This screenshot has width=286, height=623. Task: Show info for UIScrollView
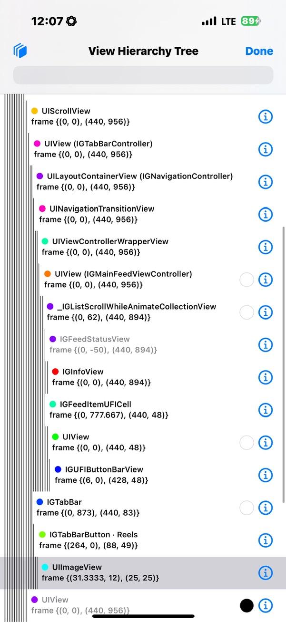(266, 116)
